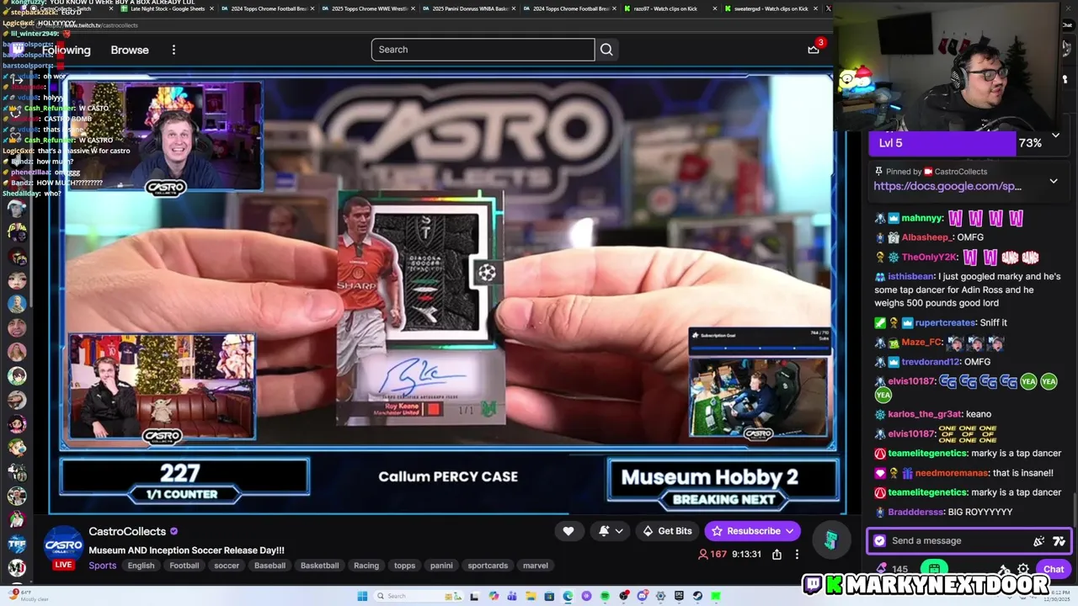Select the Racing tag
The width and height of the screenshot is (1078, 606).
tap(366, 566)
